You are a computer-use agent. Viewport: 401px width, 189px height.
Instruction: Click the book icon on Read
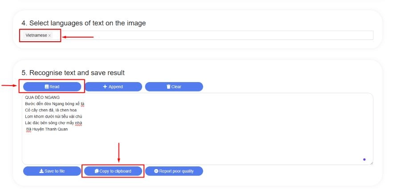pyautogui.click(x=46, y=87)
